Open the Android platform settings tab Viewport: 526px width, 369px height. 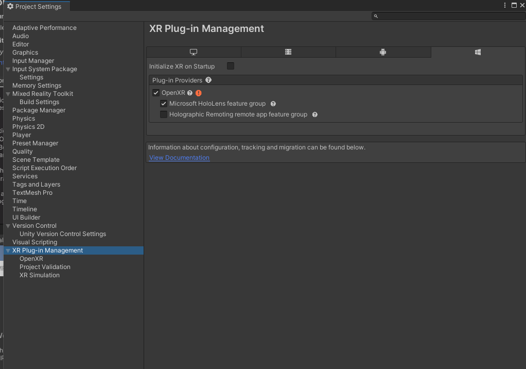pos(382,52)
